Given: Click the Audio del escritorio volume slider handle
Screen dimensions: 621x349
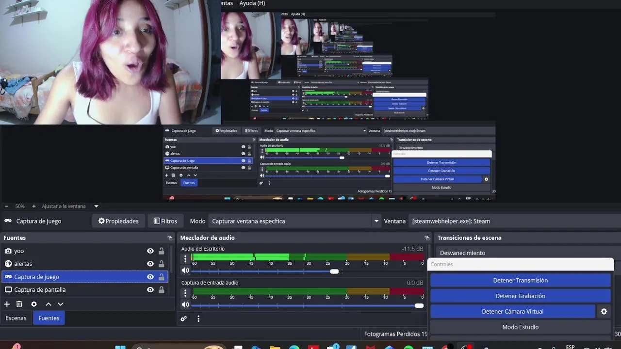Looking at the screenshot, I should tap(334, 271).
